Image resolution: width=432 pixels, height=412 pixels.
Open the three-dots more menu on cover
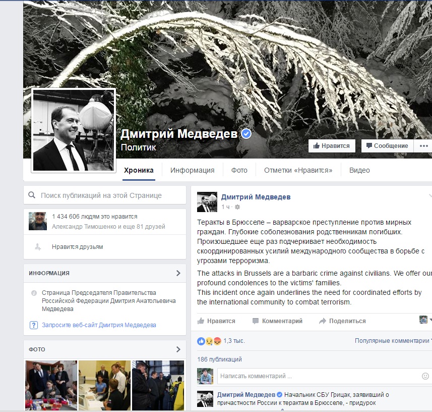[x=422, y=145]
